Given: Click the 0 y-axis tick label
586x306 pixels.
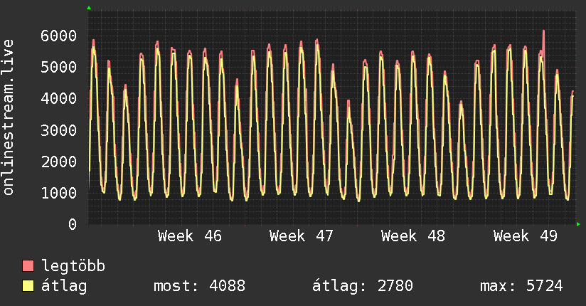Looking at the screenshot, I should pyautogui.click(x=72, y=224).
